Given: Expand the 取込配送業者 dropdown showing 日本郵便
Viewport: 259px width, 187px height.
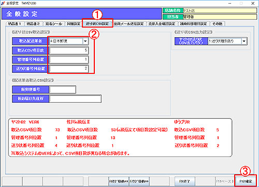Looking at the screenshot, I should click(85, 41).
